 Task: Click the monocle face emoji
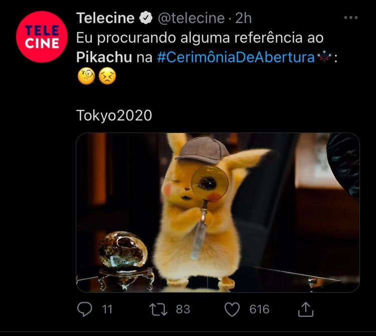pos(86,76)
